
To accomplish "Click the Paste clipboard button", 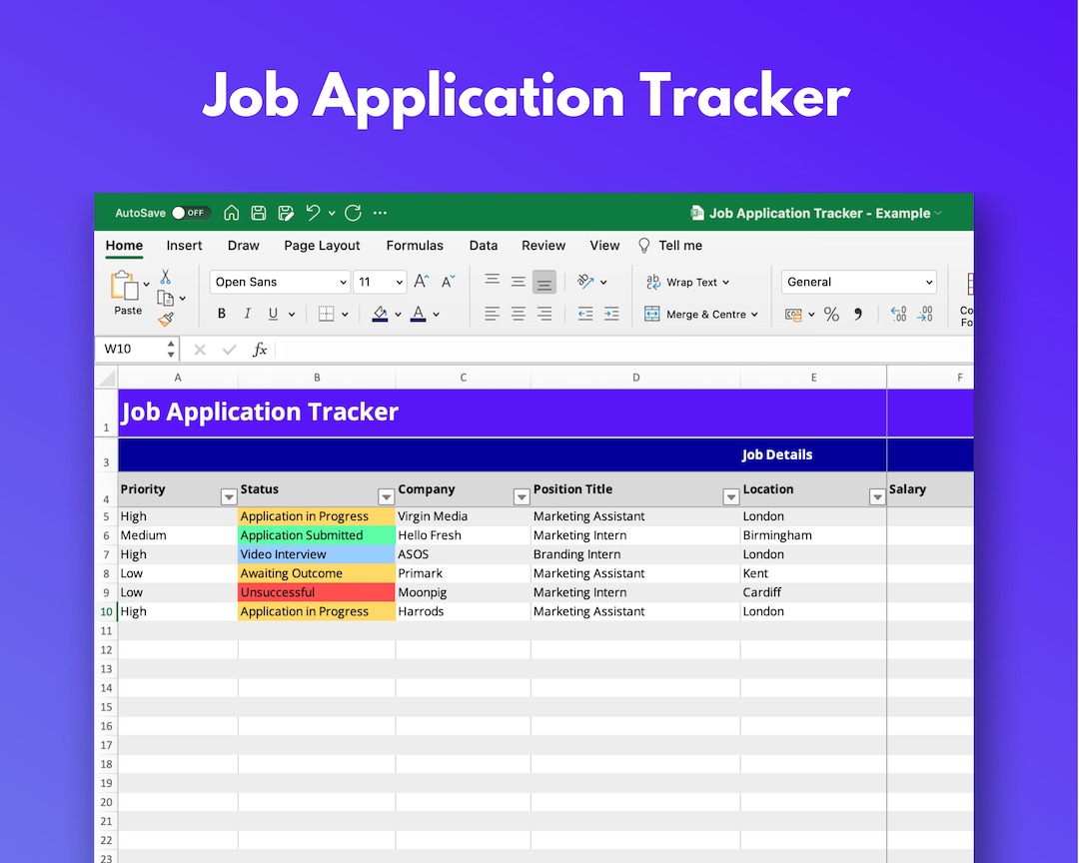I will [x=125, y=293].
